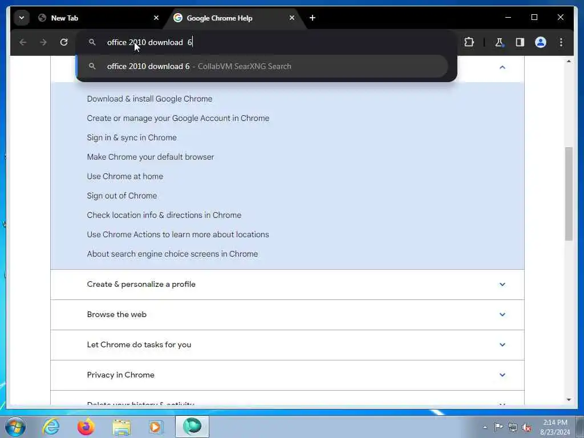Image resolution: width=584 pixels, height=438 pixels.
Task: Expand the Browse the web section
Action: click(287, 314)
